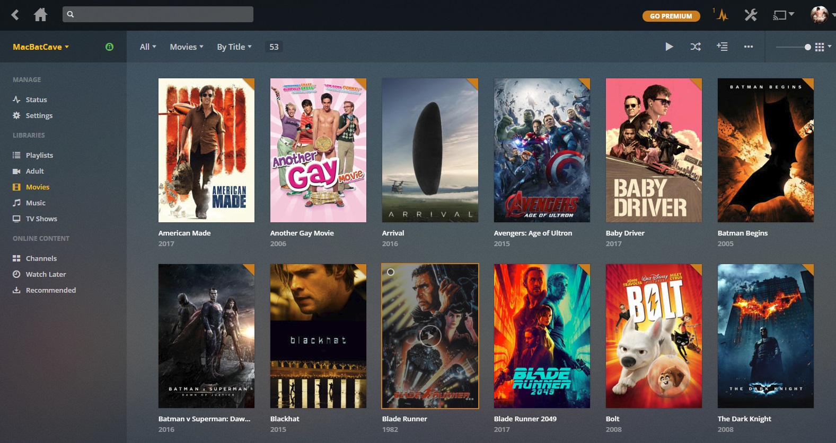
Task: Open the Batman Begins poster
Action: (x=765, y=150)
